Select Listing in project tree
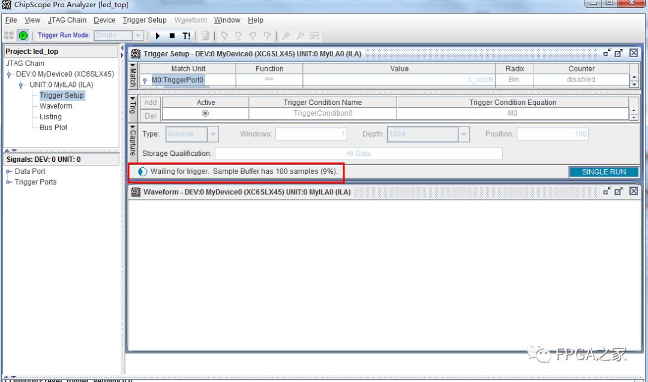 pyautogui.click(x=50, y=117)
